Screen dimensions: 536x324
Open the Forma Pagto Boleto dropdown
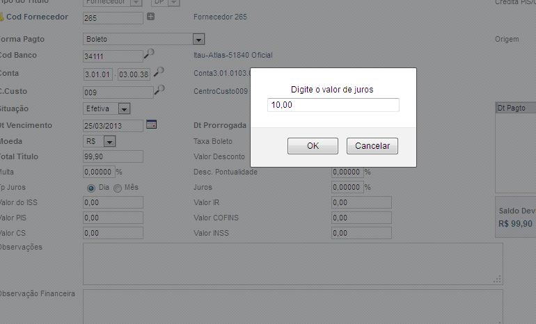tap(198, 39)
